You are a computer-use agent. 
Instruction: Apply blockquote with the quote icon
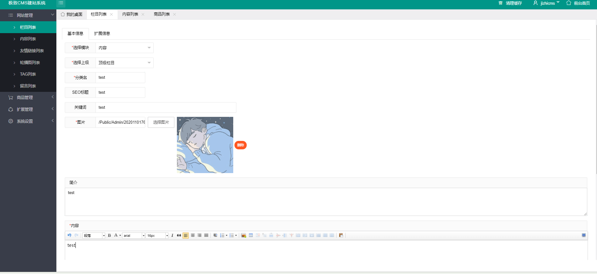coord(179,235)
